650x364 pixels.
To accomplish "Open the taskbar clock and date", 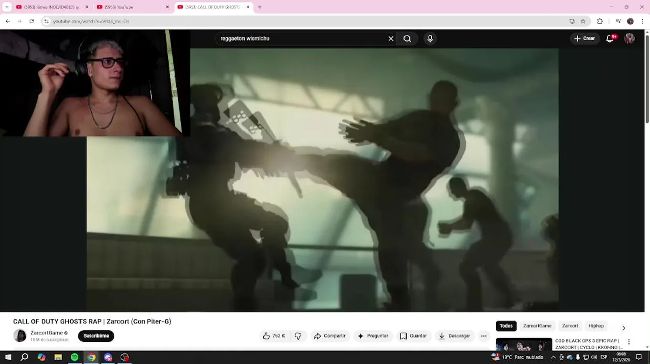I will (621, 357).
